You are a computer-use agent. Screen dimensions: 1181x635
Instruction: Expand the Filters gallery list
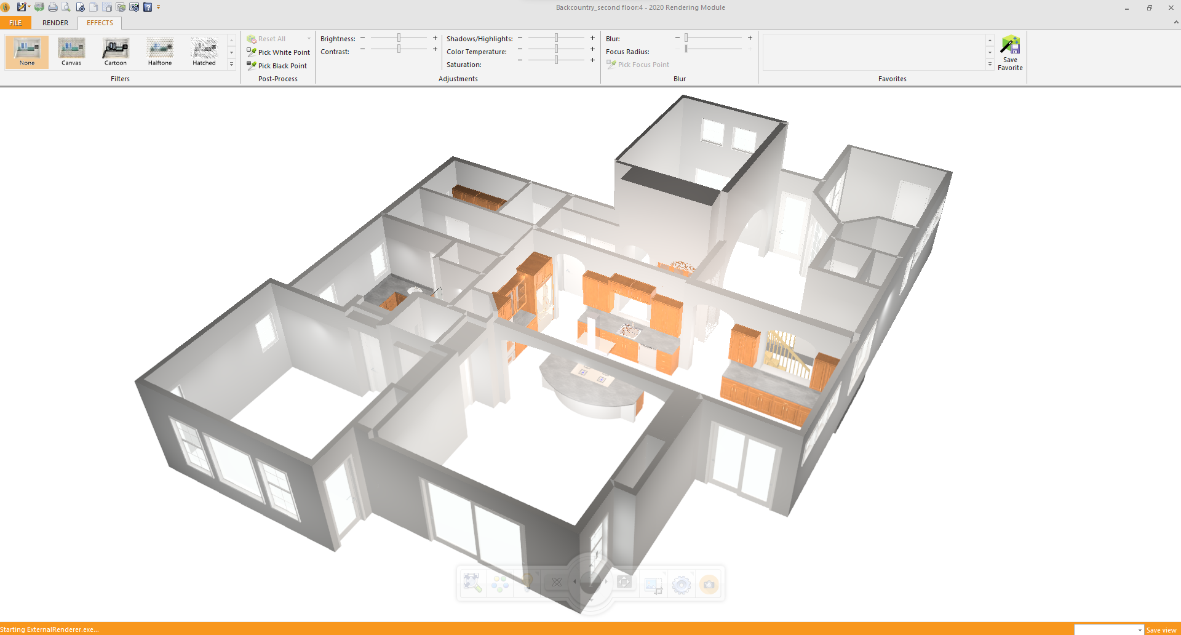[232, 64]
